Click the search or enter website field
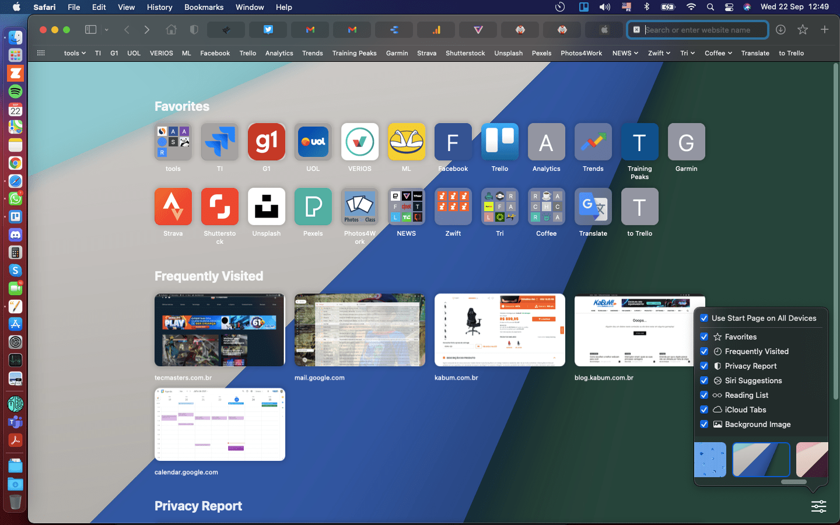The width and height of the screenshot is (840, 525). pyautogui.click(x=698, y=30)
